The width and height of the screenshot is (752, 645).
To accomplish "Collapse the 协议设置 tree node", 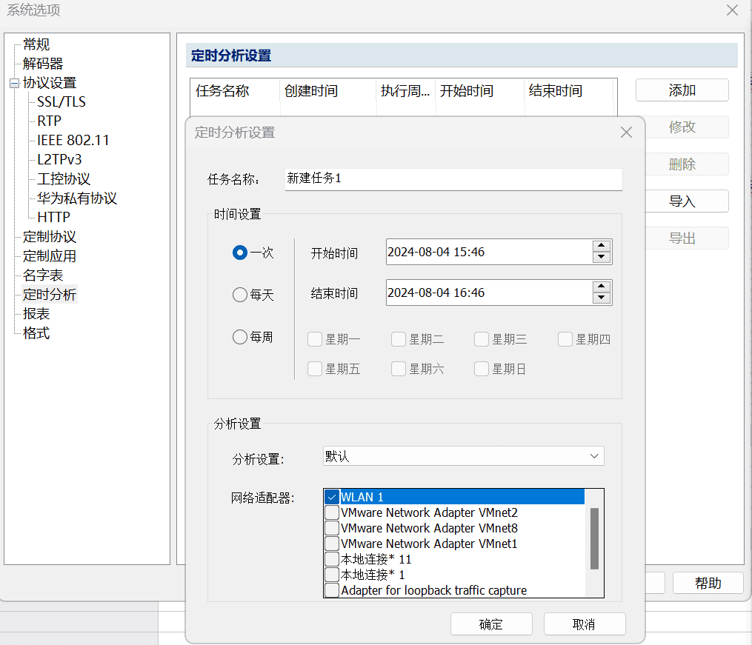I will (14, 83).
